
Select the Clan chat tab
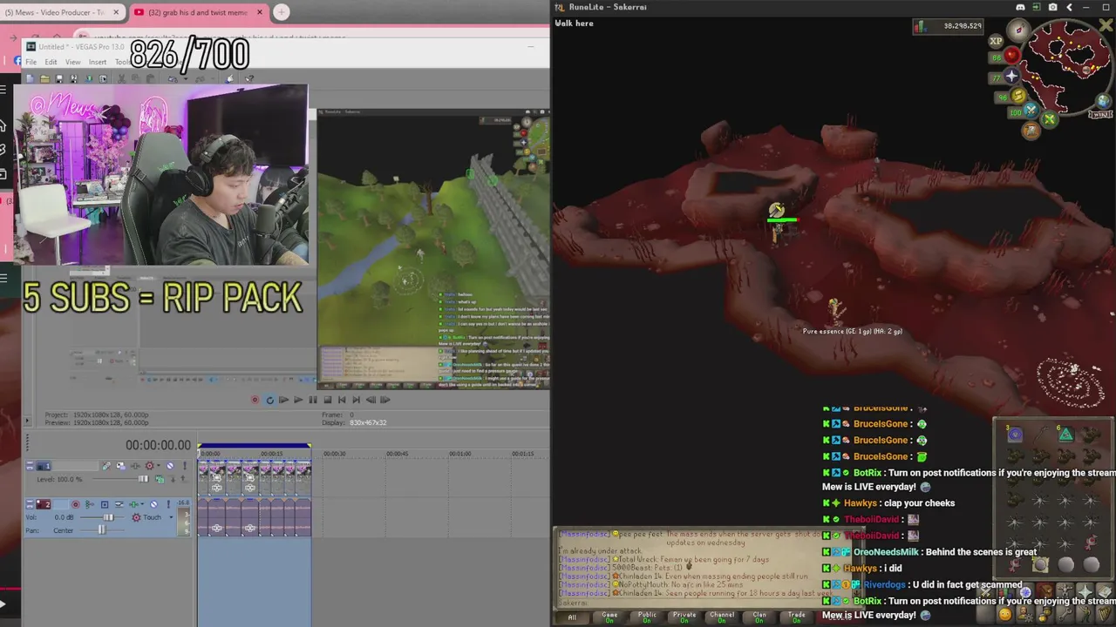[x=759, y=617]
